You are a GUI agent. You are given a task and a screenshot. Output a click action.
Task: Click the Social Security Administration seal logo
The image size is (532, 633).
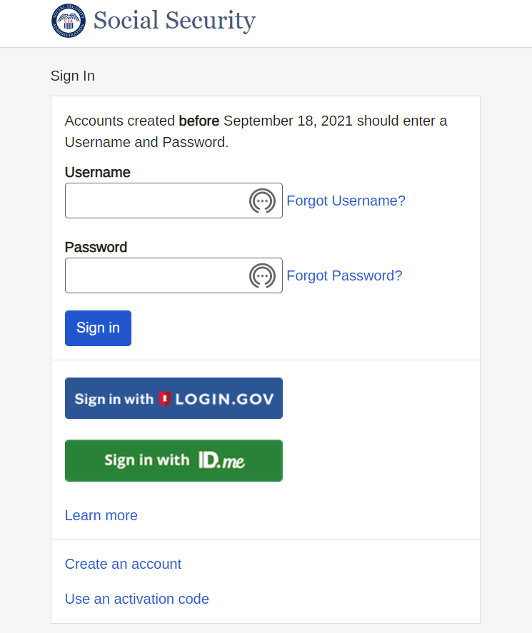click(x=69, y=21)
